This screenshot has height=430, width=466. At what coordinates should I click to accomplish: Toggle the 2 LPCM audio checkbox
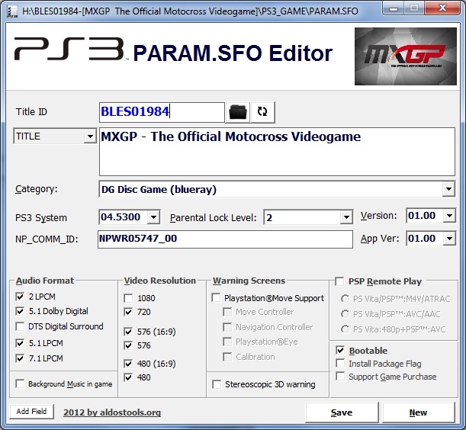click(20, 297)
